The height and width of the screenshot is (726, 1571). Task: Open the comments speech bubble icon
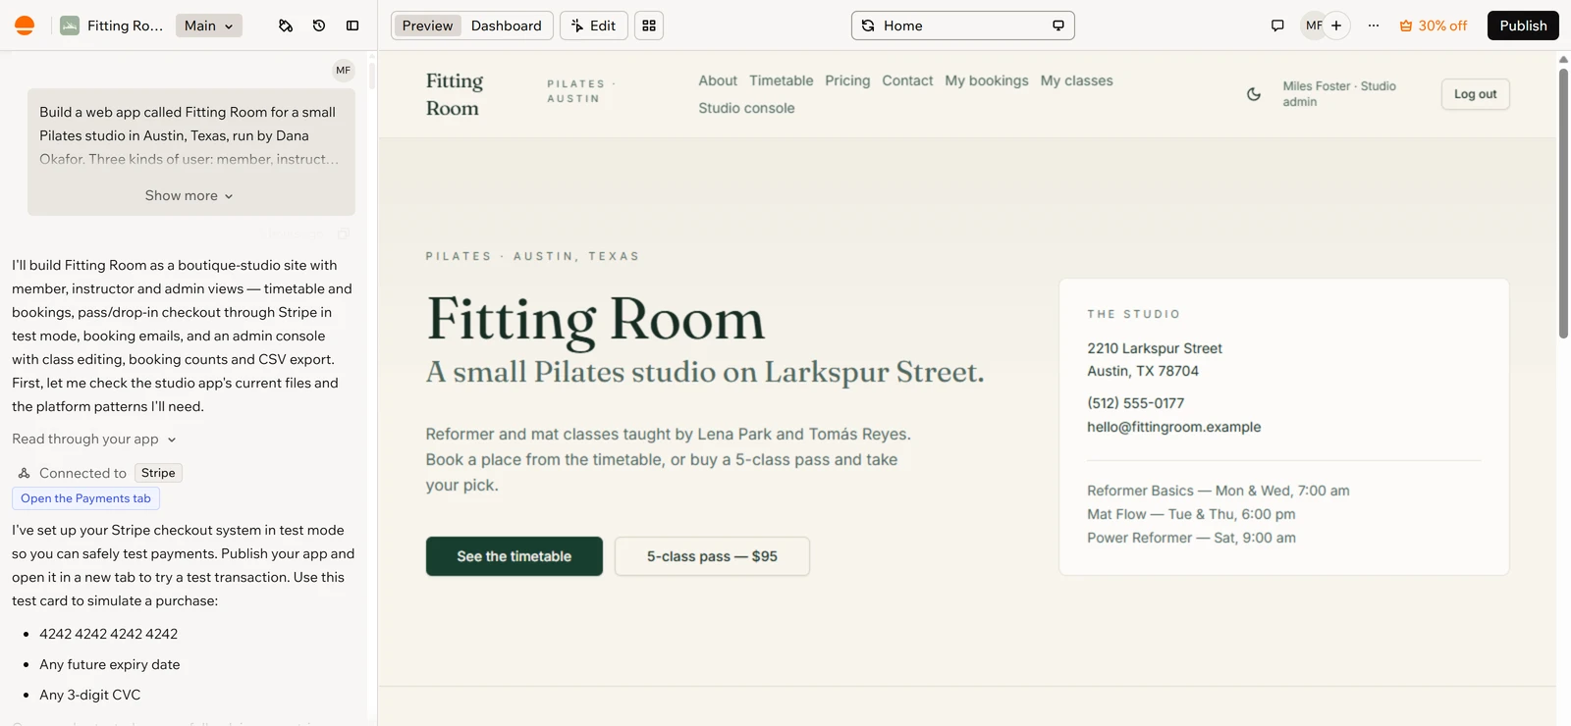click(1277, 26)
